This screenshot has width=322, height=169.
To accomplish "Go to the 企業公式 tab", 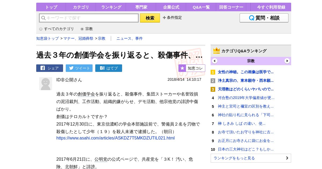I will pos(171,7).
